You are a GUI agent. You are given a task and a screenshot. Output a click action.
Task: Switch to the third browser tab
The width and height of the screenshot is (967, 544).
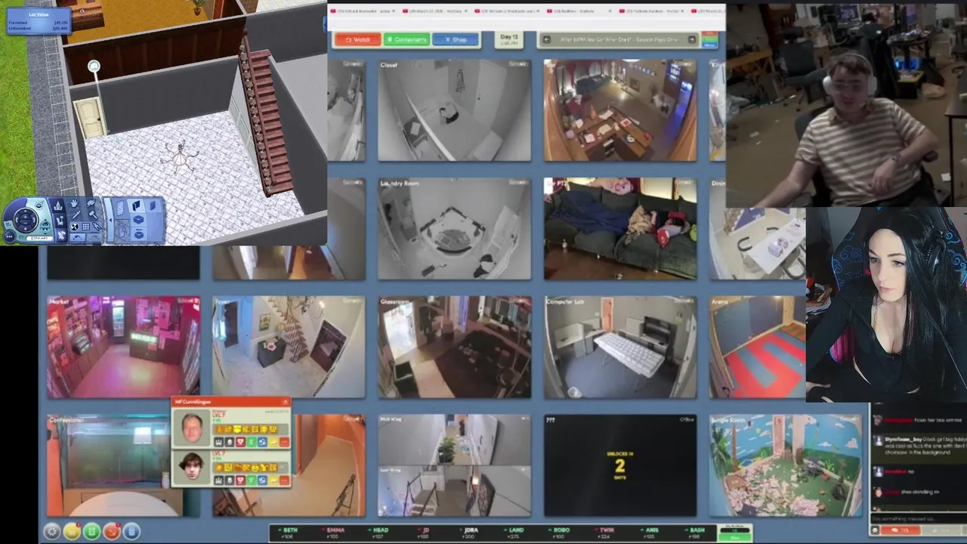tap(507, 11)
